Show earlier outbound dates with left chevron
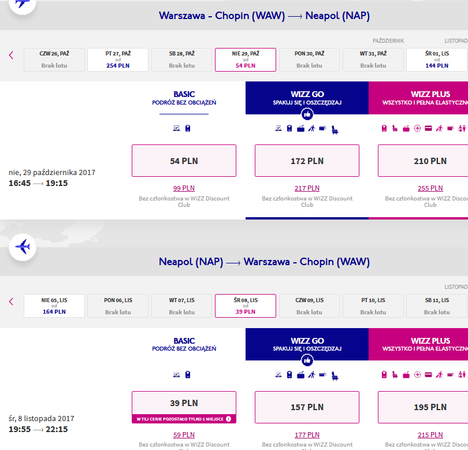This screenshot has height=450, width=468. pyautogui.click(x=12, y=55)
